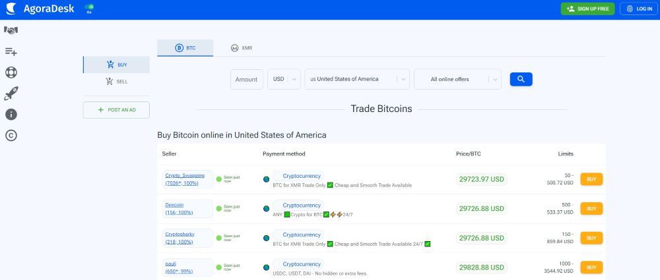Toggle the On switch in header
This screenshot has height=280, width=660.
[90, 9]
